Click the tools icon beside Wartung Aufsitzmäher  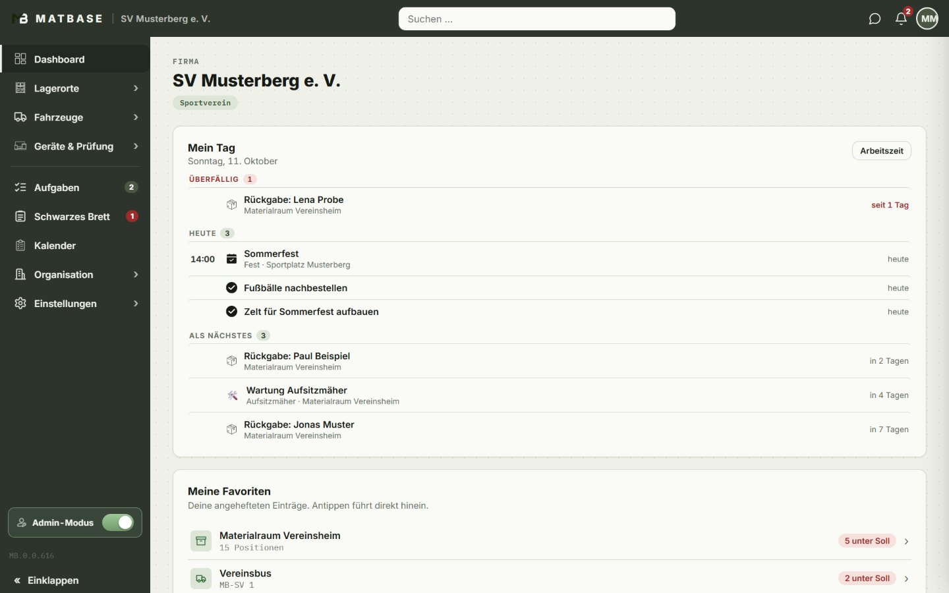click(233, 395)
